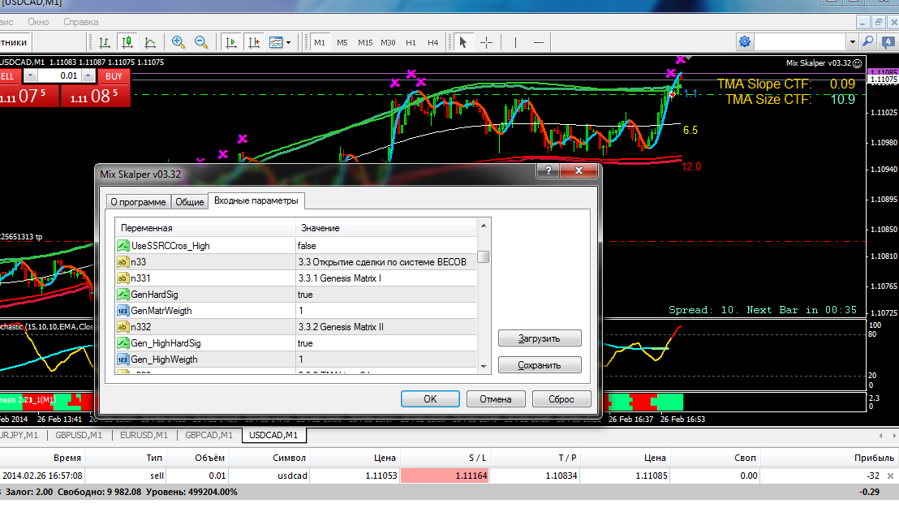Close the Mix Skalper dialog
Image resolution: width=899 pixels, height=508 pixels.
pyautogui.click(x=579, y=170)
